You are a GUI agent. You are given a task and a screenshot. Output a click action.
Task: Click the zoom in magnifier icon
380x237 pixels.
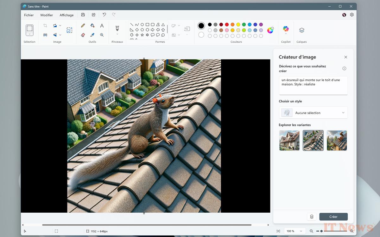[x=352, y=231]
